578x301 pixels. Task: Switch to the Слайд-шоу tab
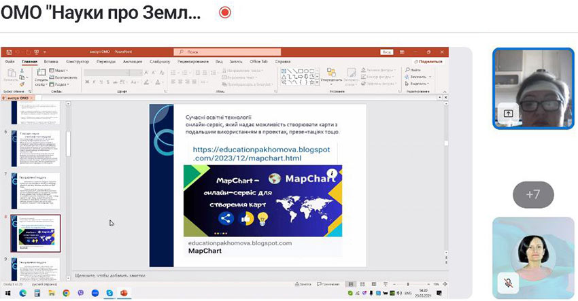coord(160,62)
